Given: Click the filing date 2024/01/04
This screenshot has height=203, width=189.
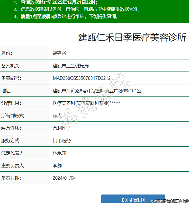Looking at the screenshot, I should tap(64, 178).
